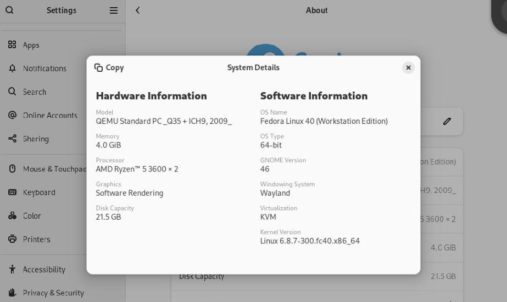Click the Software Information heading
The image size is (507, 302).
[314, 96]
